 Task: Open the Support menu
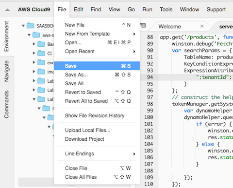tap(216, 9)
